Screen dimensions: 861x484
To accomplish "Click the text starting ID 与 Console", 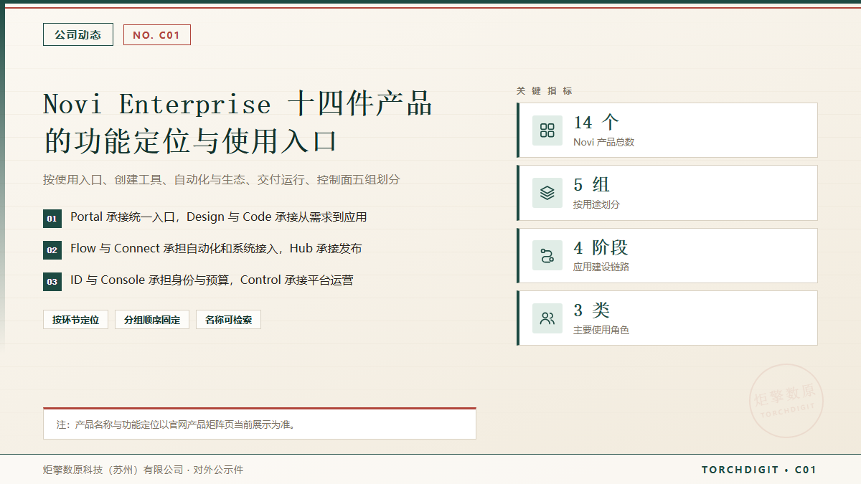I will point(212,280).
